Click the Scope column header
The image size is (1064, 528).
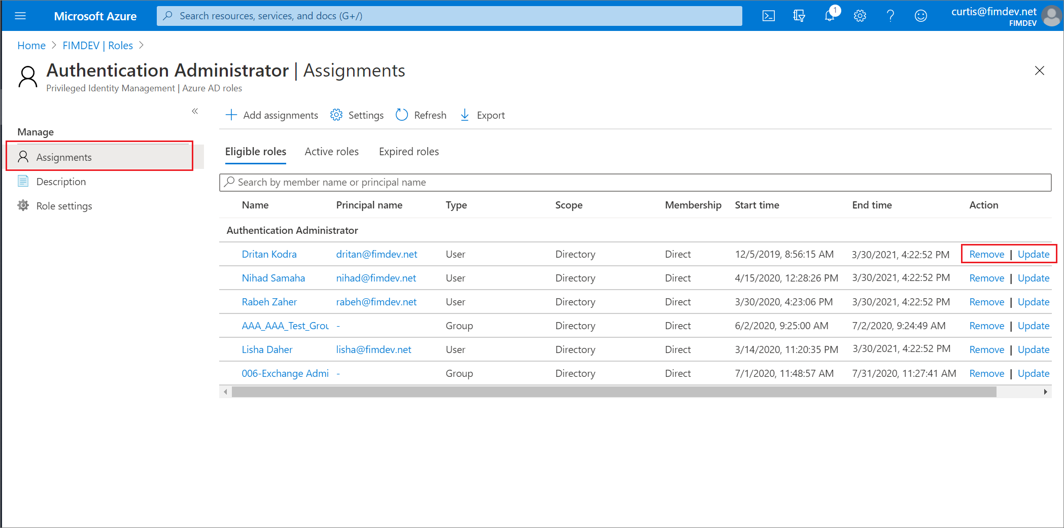569,205
